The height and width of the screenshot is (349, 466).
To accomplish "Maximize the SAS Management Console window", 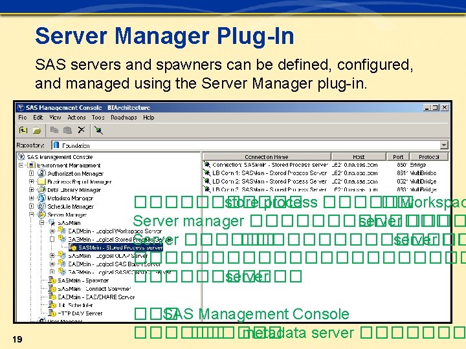I will (436, 107).
